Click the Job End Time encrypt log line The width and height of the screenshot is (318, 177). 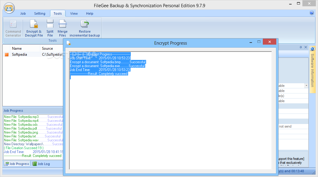point(100,70)
